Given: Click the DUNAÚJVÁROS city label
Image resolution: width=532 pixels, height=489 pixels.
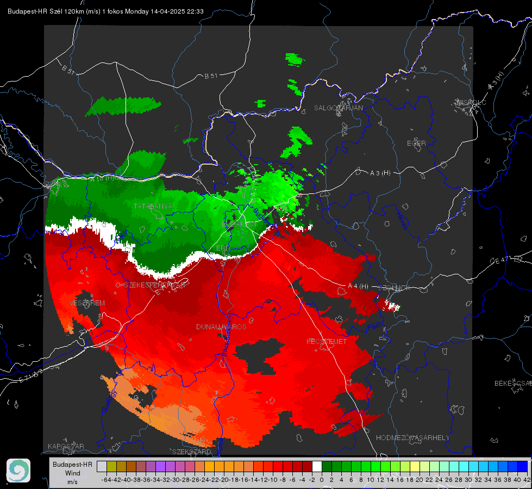Looking at the screenshot, I should tap(221, 327).
